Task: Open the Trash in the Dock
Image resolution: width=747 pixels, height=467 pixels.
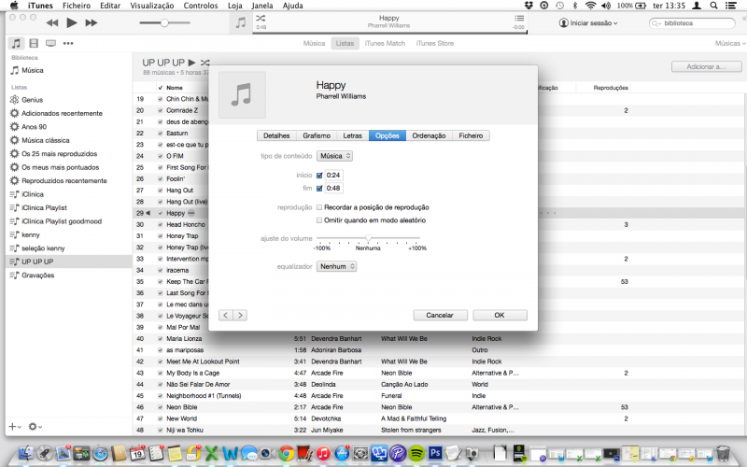Action: (723, 453)
